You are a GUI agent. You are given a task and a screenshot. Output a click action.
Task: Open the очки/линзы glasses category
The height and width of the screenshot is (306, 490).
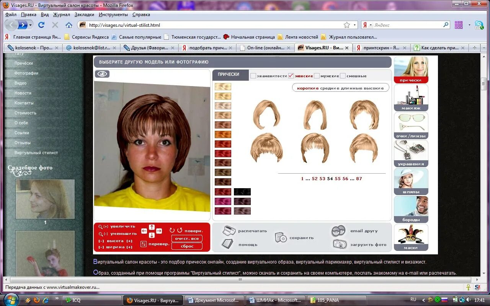pyautogui.click(x=411, y=126)
